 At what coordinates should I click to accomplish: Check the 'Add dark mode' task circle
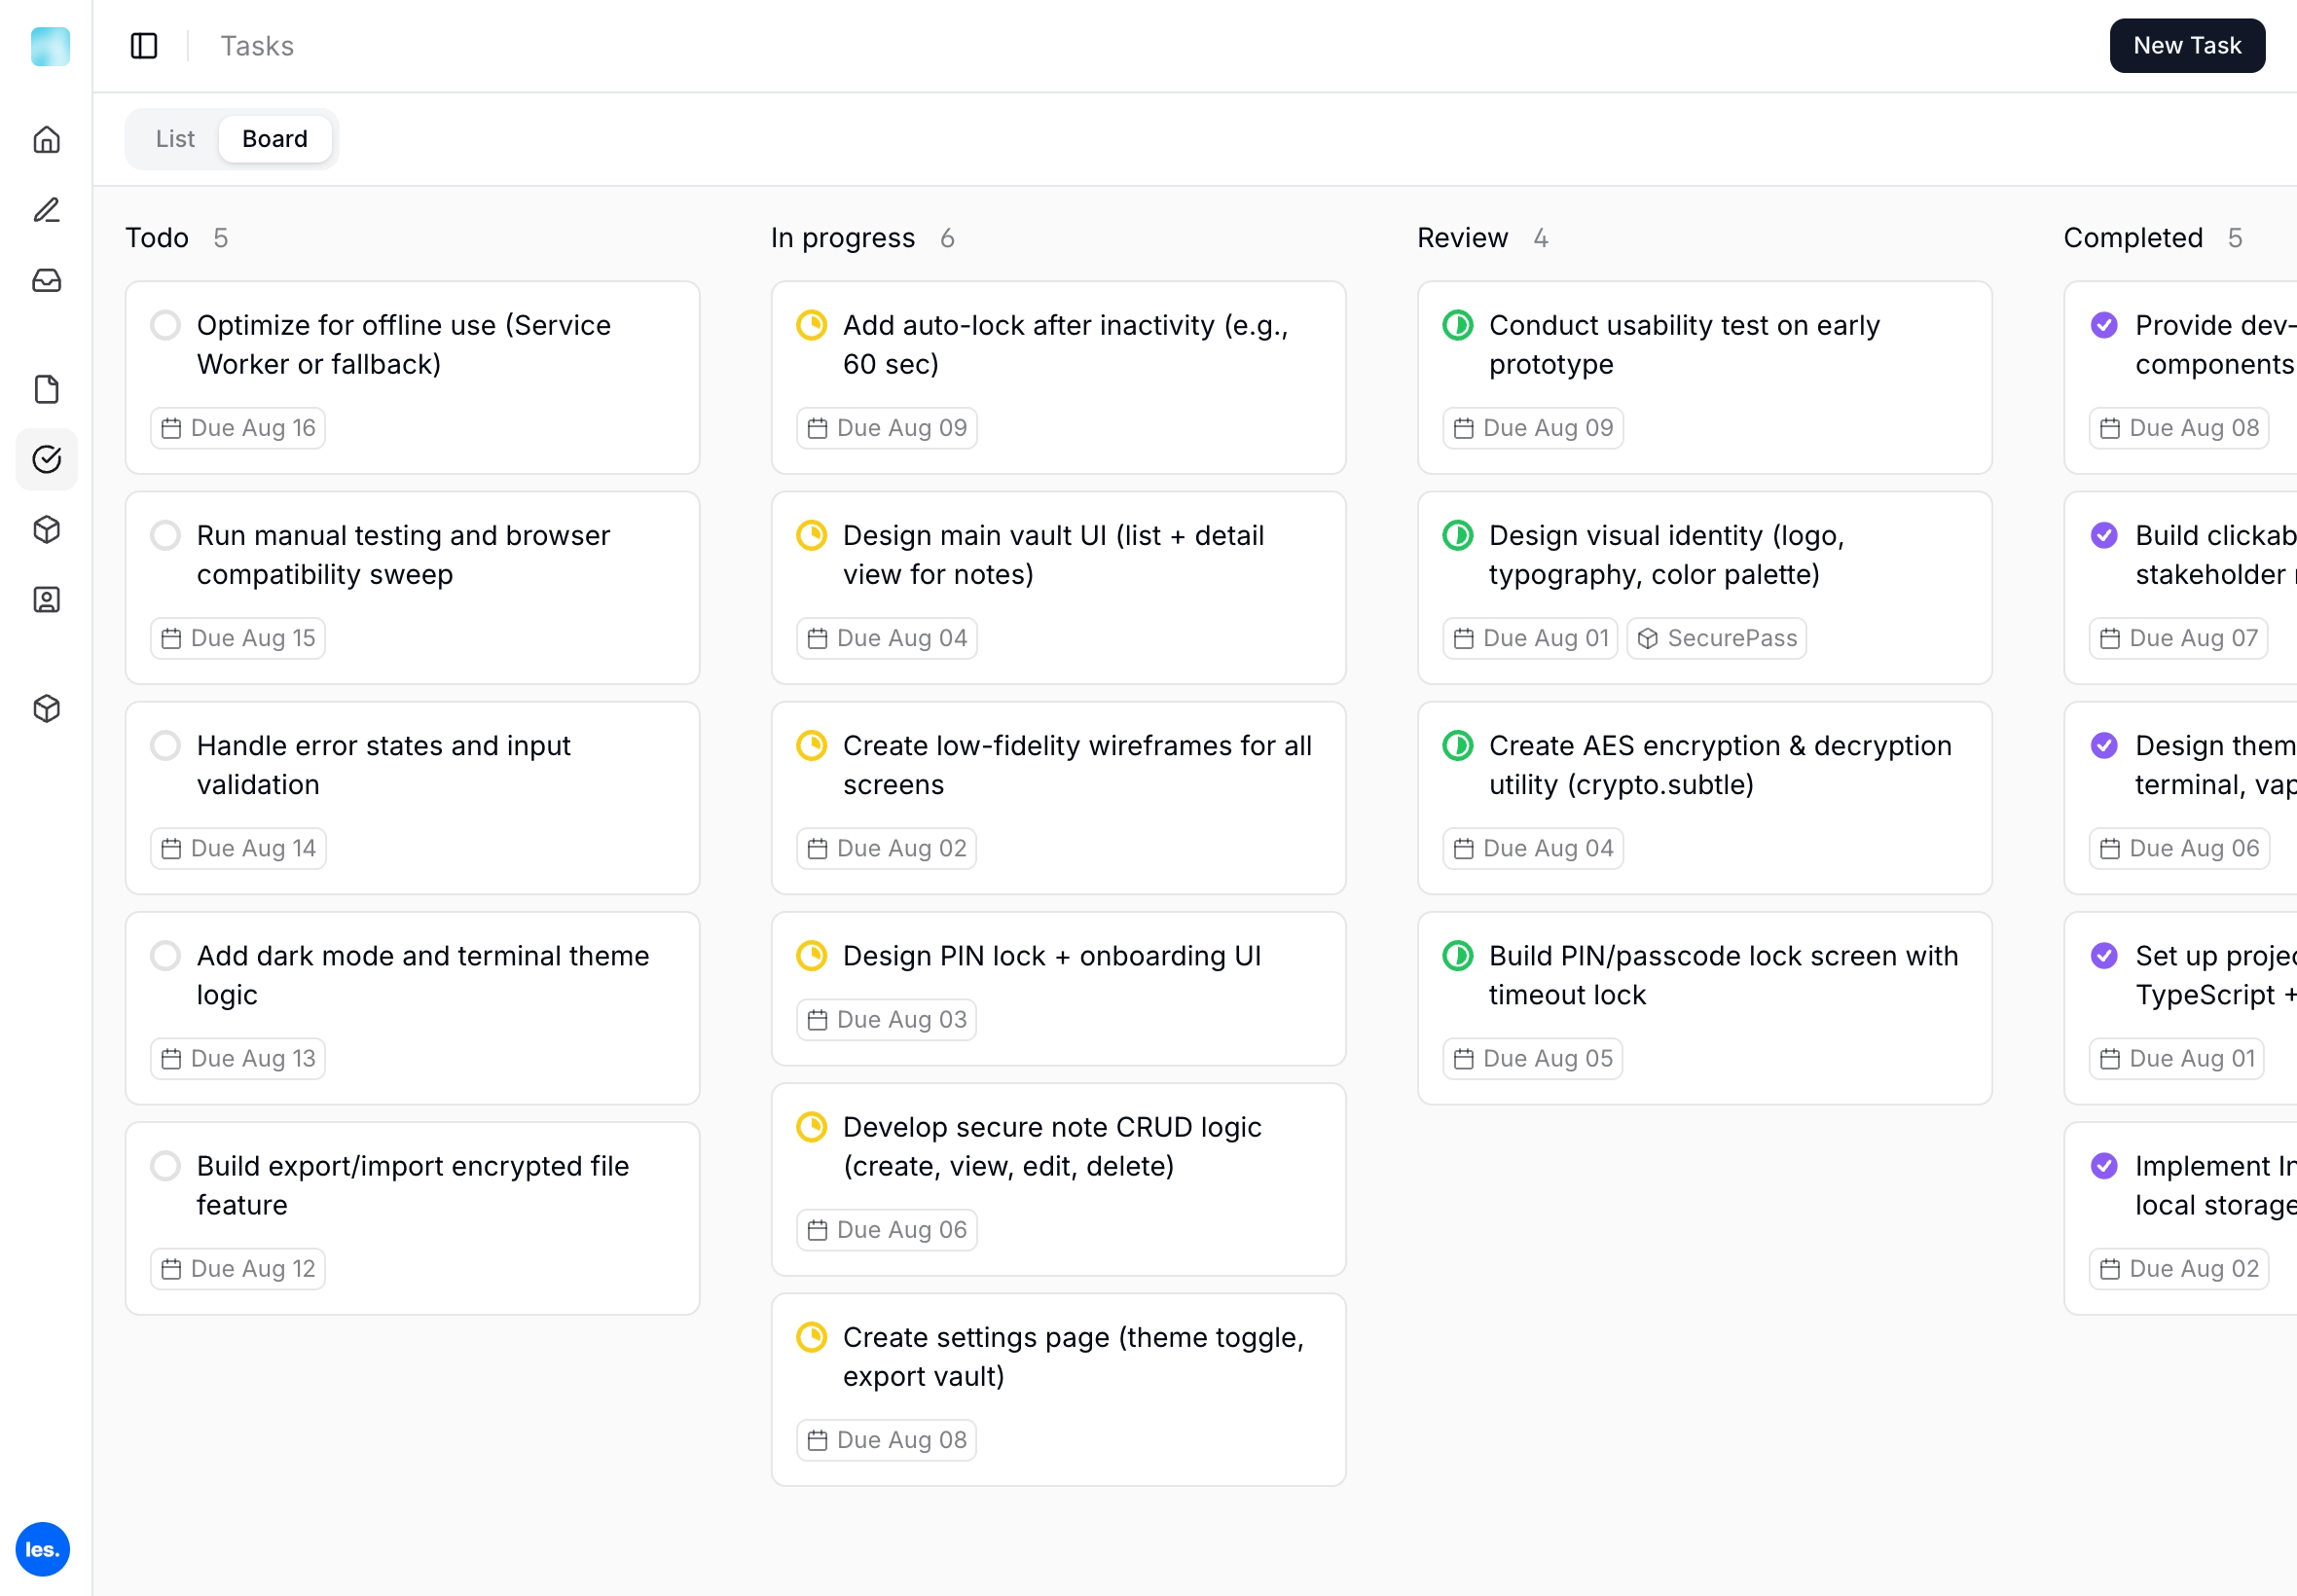[165, 955]
